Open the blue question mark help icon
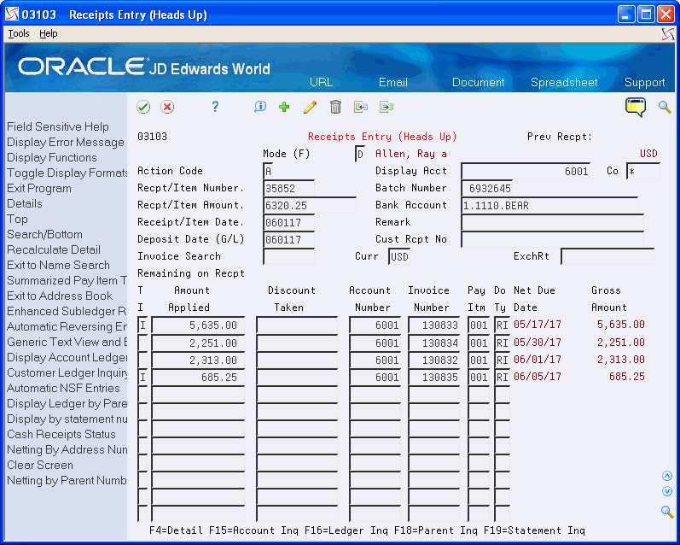 [215, 107]
